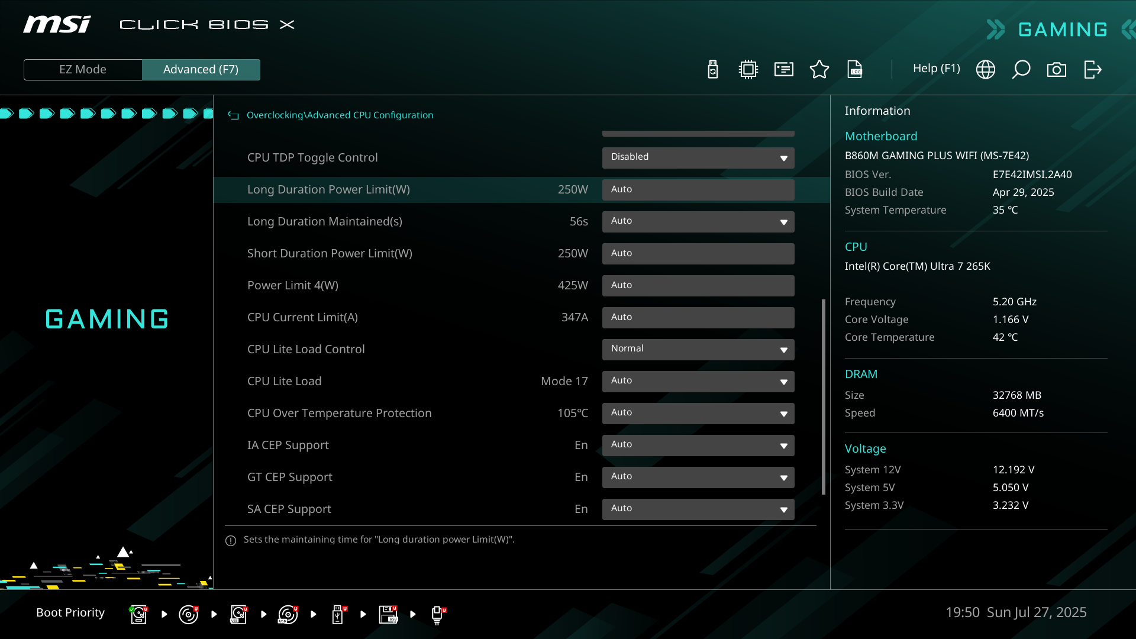Select the CD/DVD drive in Boot Priority
The width and height of the screenshot is (1136, 639).
click(188, 614)
